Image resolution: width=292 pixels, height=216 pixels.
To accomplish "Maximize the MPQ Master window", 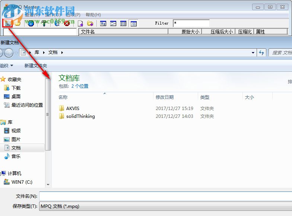I will pyautogui.click(x=270, y=7).
